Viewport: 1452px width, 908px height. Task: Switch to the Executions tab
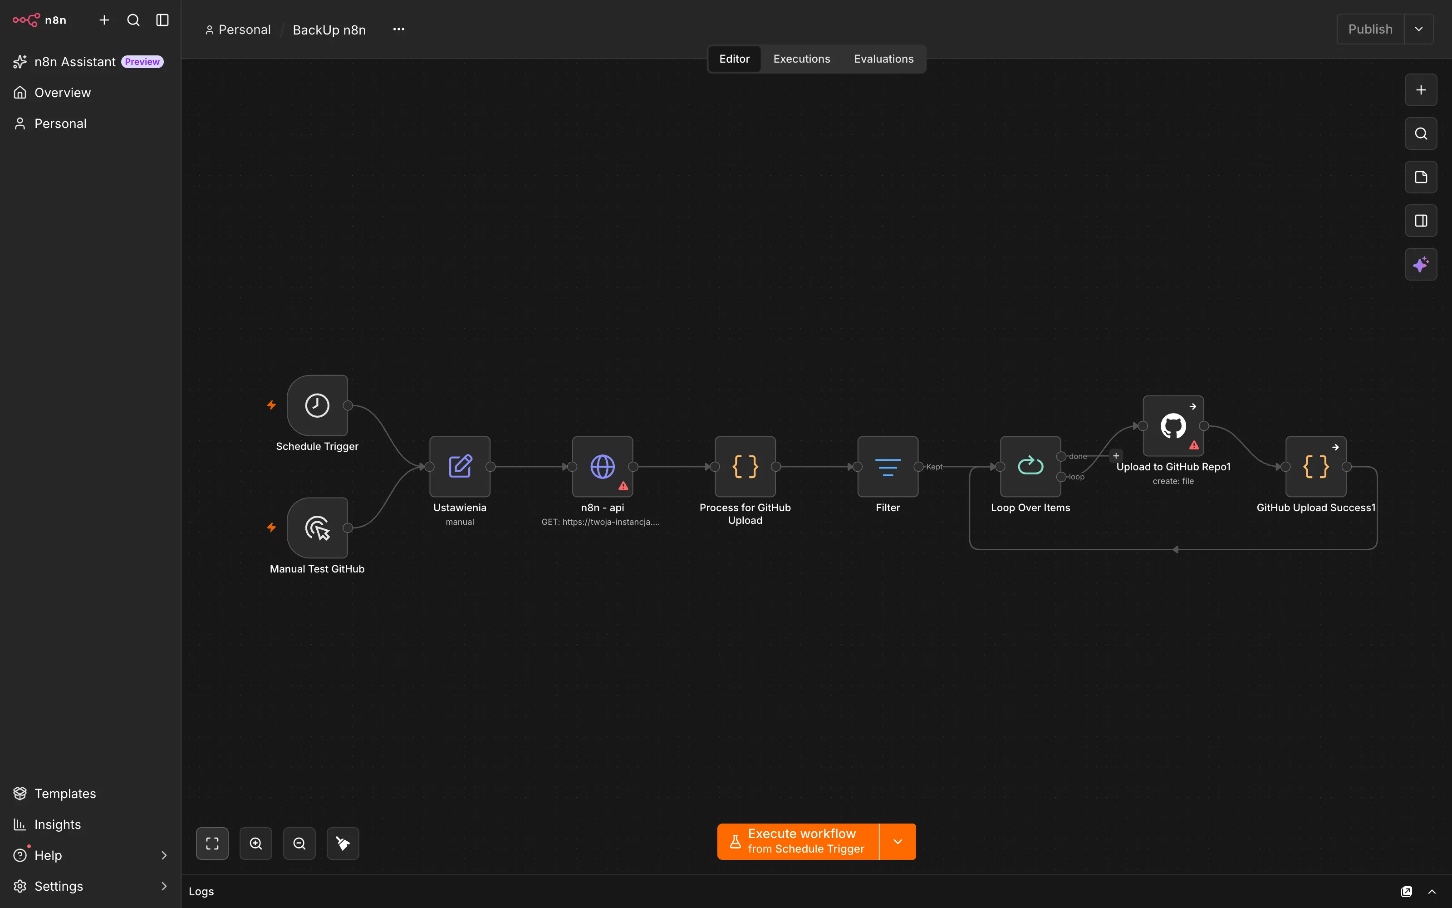pos(802,59)
